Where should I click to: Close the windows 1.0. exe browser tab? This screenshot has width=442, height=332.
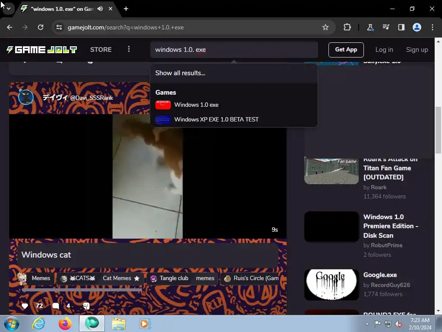110,9
